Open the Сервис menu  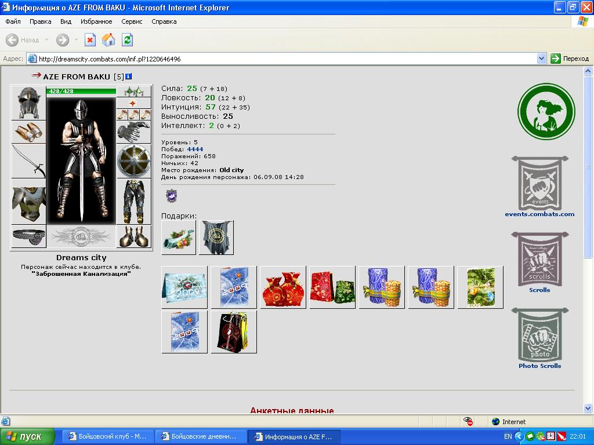(x=132, y=21)
